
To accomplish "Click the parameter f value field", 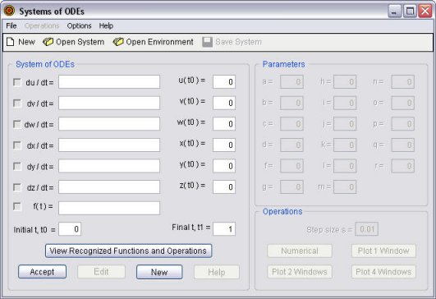I will click(291, 166).
